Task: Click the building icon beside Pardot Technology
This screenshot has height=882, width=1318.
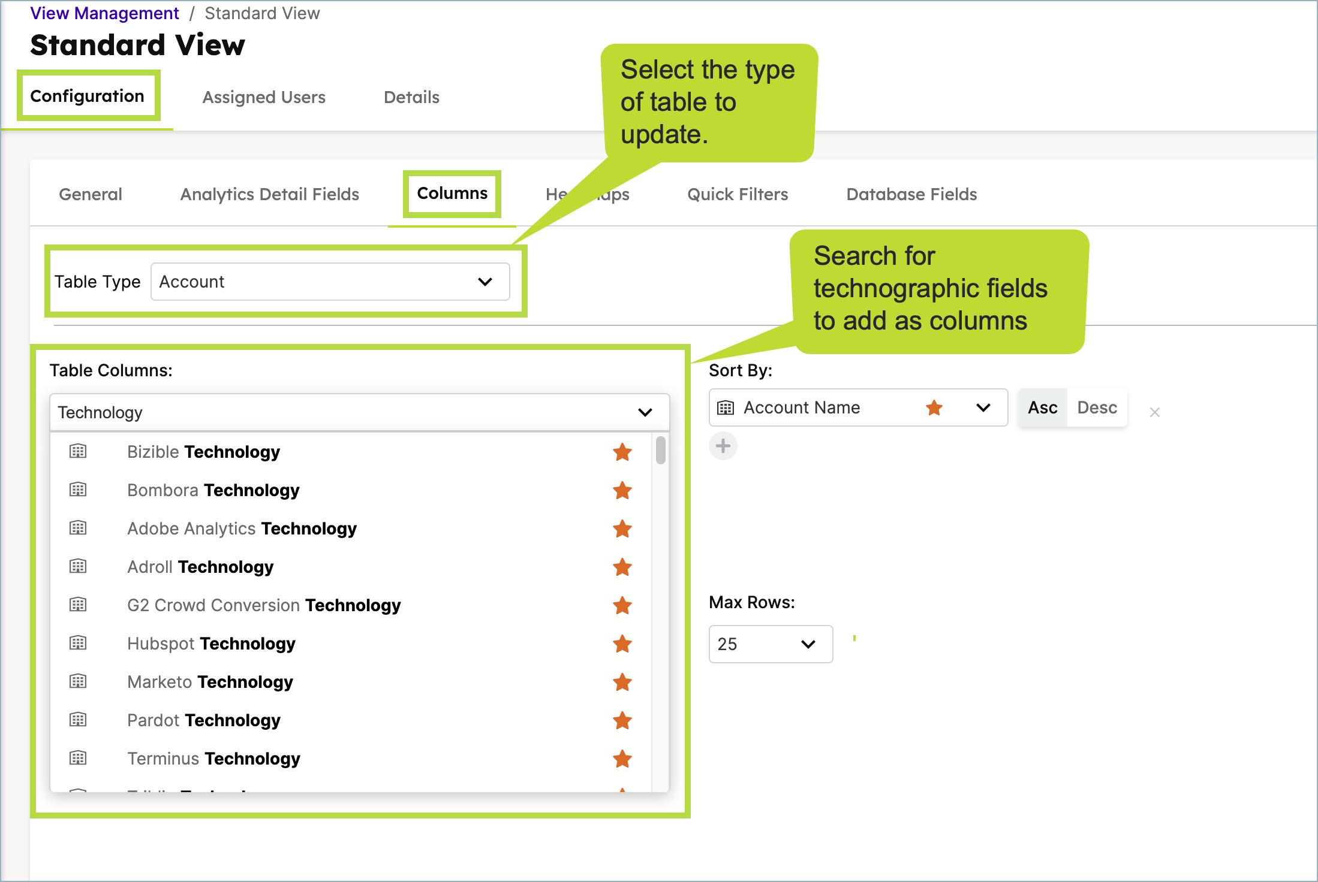Action: [x=78, y=720]
